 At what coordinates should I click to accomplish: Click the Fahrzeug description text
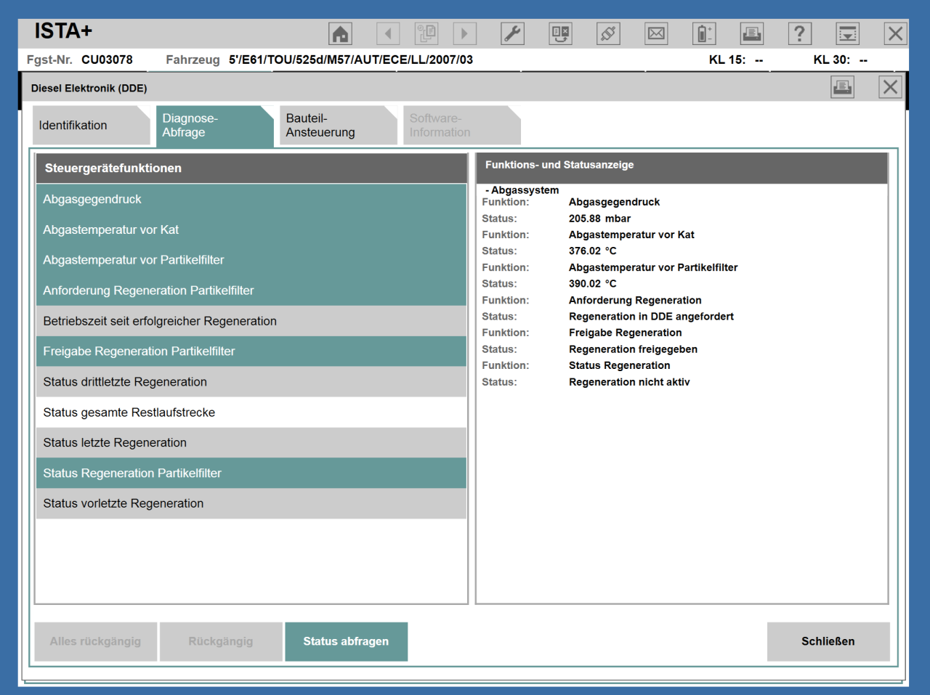[x=351, y=60]
